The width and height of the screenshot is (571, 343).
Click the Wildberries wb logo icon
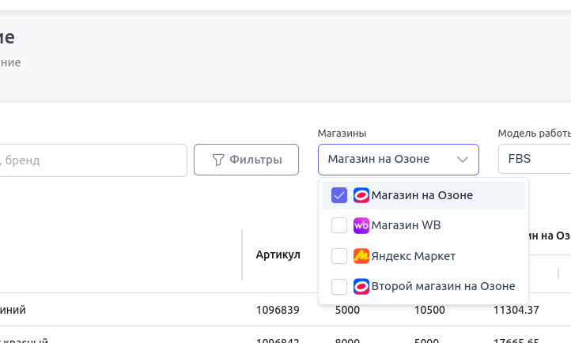361,225
